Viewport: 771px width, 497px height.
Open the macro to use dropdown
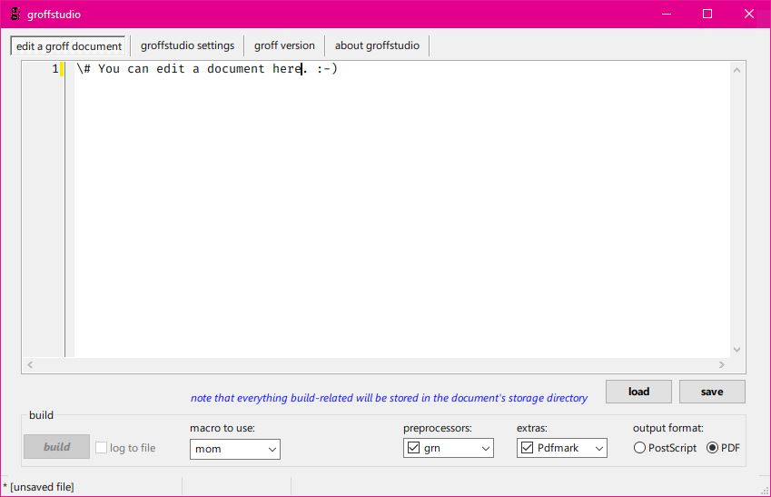point(235,449)
